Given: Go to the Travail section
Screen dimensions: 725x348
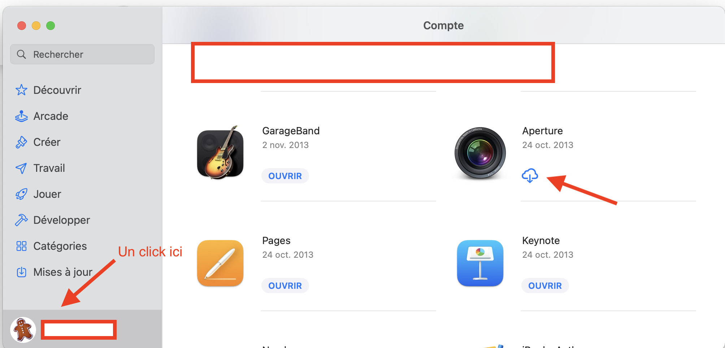Looking at the screenshot, I should 49,168.
